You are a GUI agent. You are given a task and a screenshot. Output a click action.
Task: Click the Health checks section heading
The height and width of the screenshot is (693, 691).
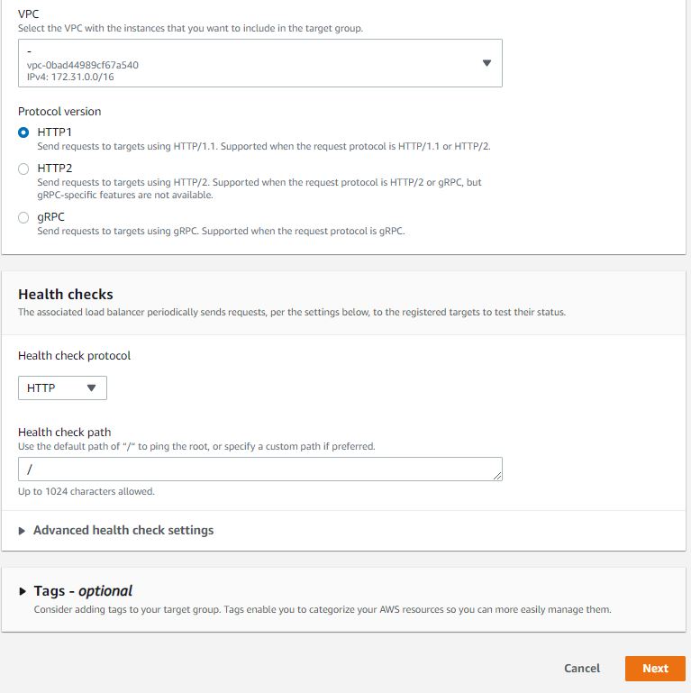tap(66, 295)
